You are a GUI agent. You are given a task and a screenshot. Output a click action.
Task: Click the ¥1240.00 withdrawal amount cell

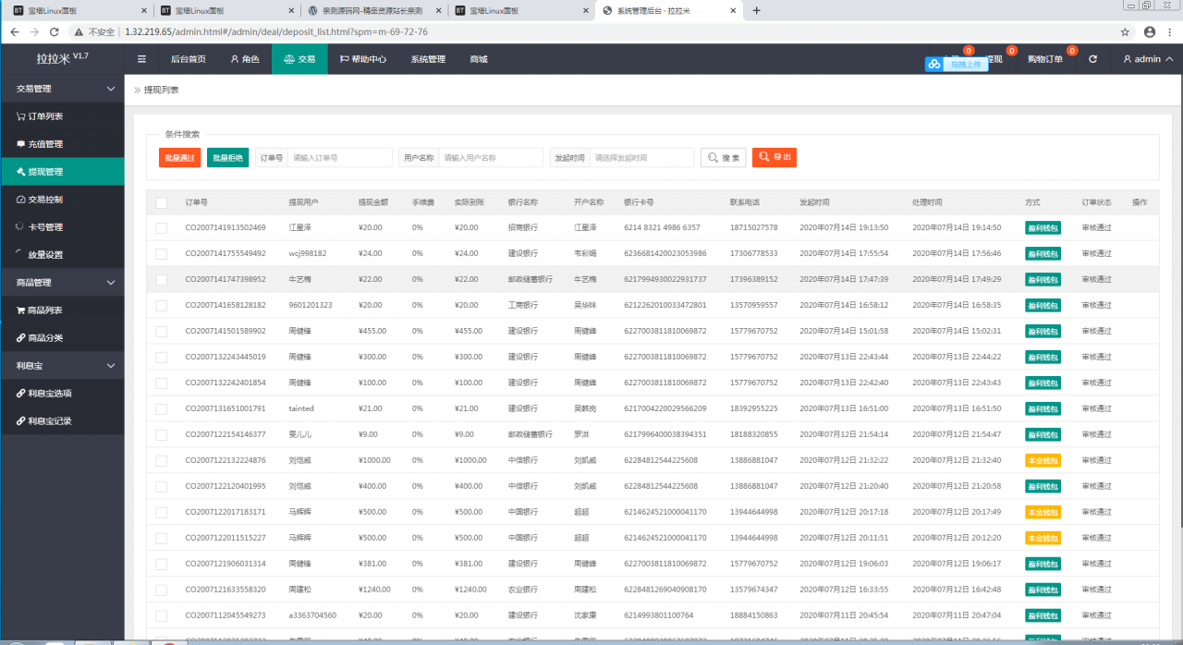(x=376, y=590)
